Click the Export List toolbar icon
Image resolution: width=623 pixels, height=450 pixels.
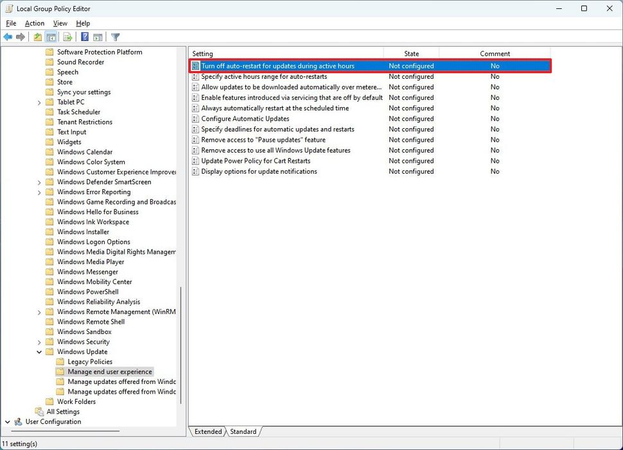[x=67, y=37]
